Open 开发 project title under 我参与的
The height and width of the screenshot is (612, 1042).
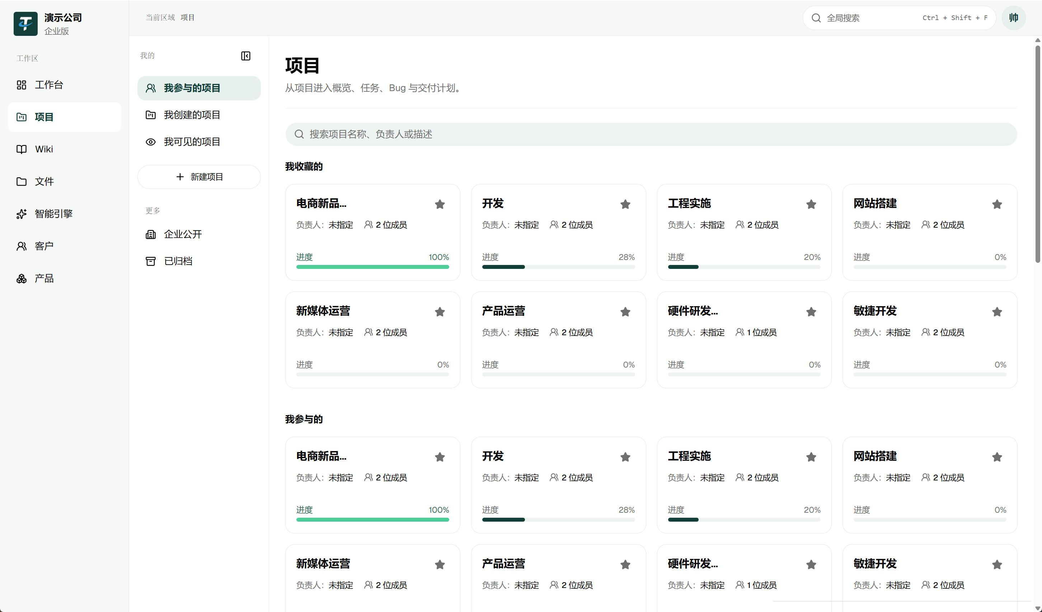492,456
